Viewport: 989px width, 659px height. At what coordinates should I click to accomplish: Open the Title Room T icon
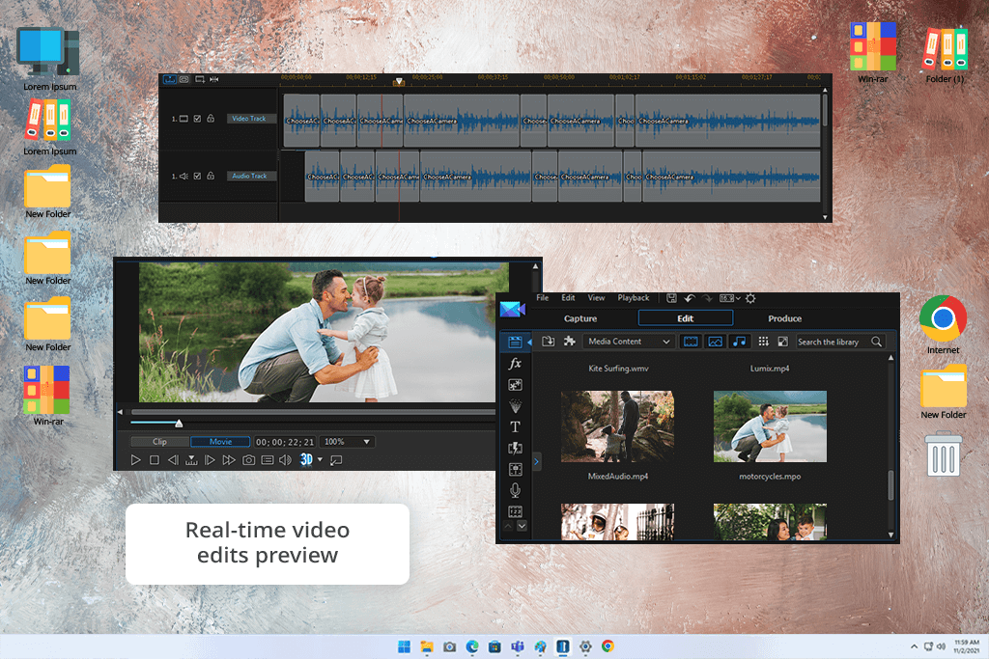515,426
